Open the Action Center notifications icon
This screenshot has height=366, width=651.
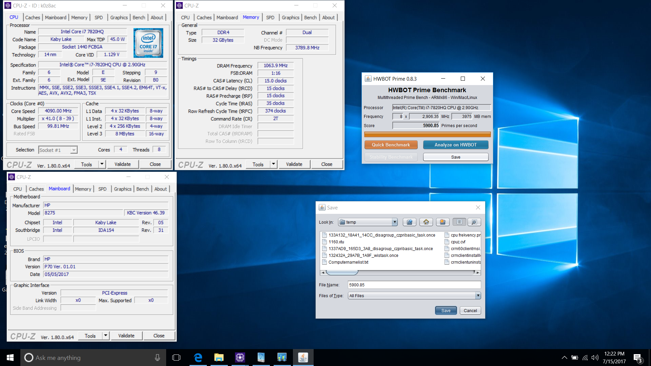(638, 358)
